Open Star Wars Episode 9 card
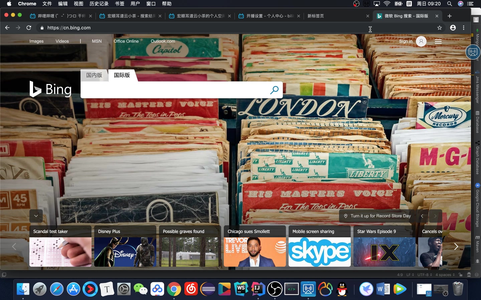 coord(384,246)
